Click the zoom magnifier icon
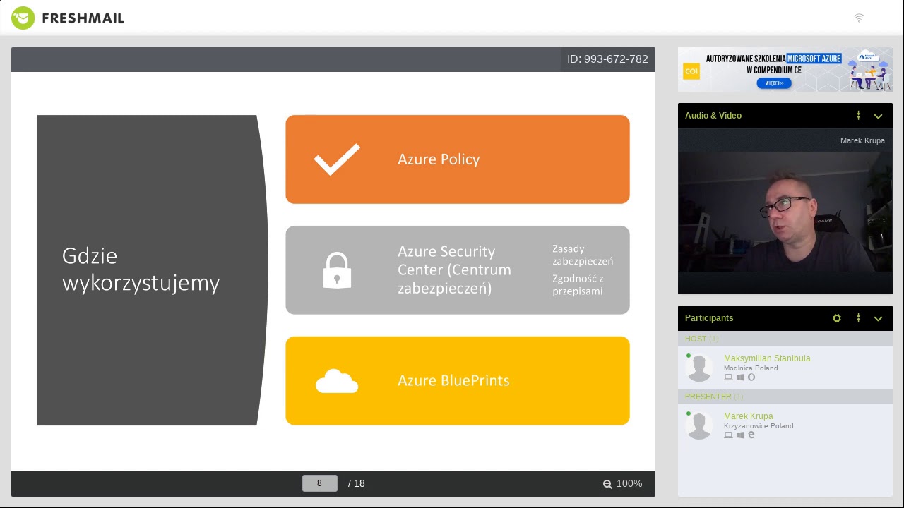Screen dimensions: 904x508 pyautogui.click(x=607, y=484)
